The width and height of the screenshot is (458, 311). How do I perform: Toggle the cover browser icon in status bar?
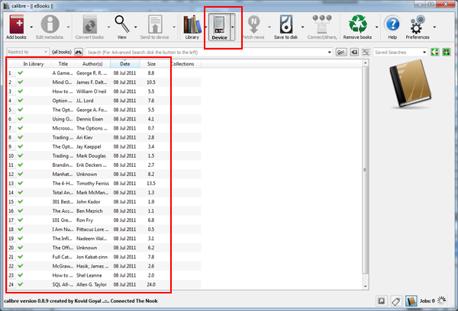click(x=381, y=301)
